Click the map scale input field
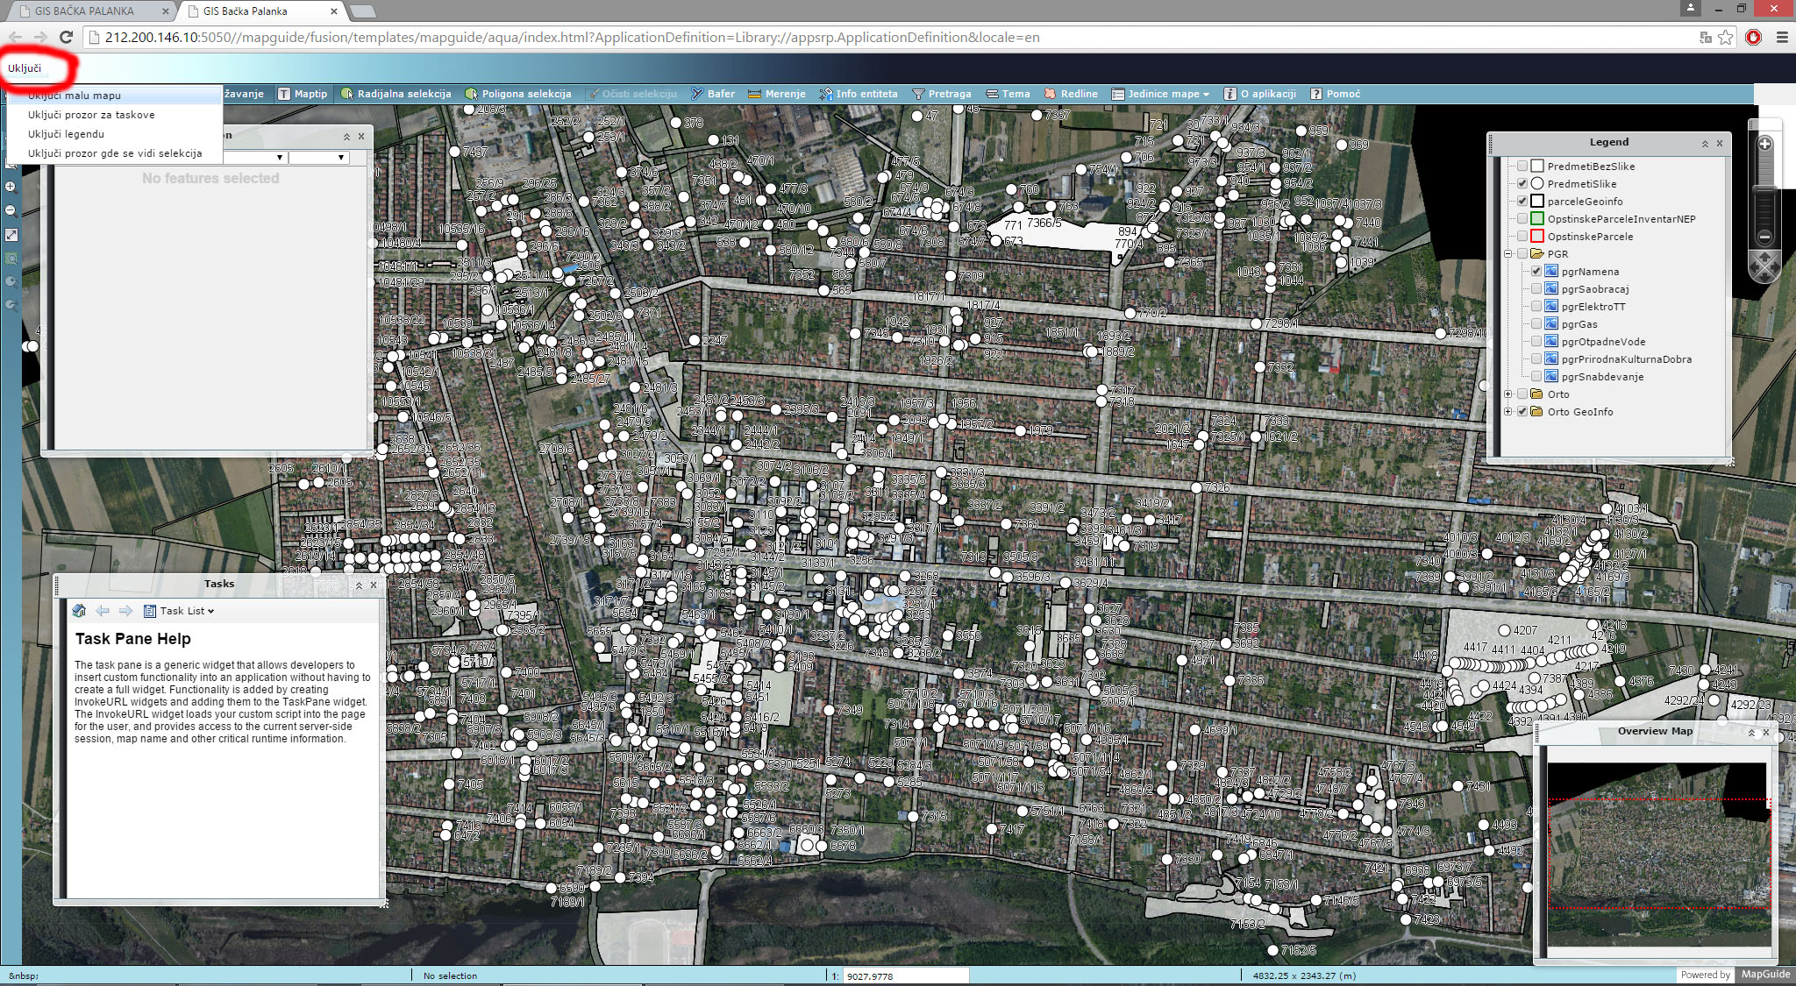 point(905,975)
